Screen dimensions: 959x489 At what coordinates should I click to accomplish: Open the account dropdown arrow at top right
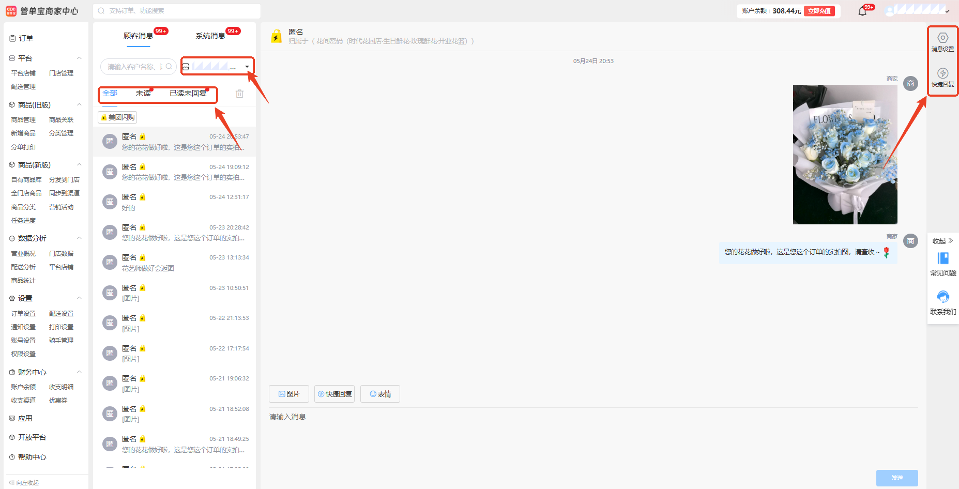click(x=947, y=11)
